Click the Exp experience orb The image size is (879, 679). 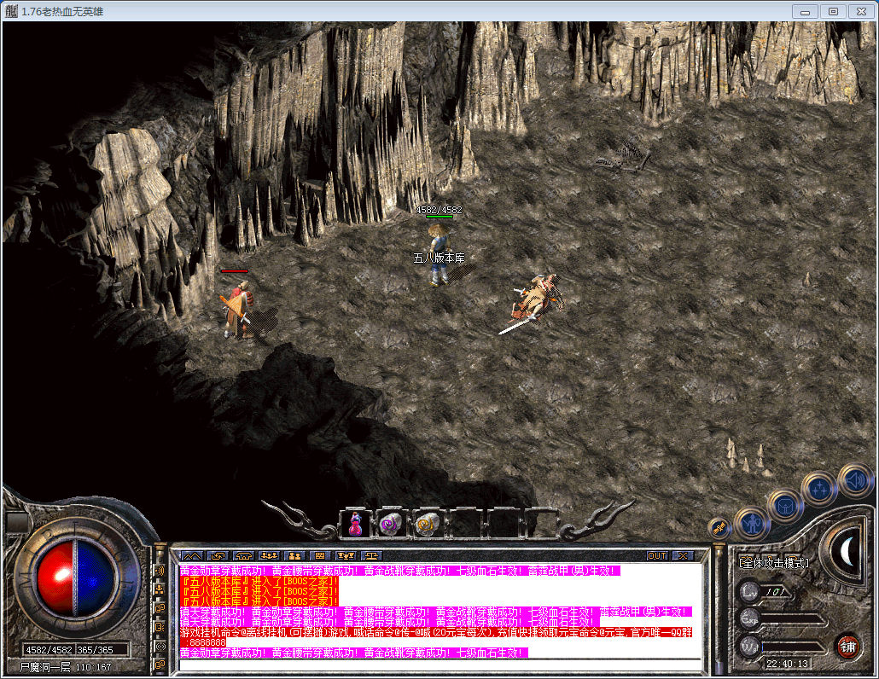tap(749, 618)
